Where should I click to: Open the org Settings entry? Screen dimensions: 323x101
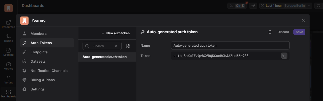[x=47, y=89]
